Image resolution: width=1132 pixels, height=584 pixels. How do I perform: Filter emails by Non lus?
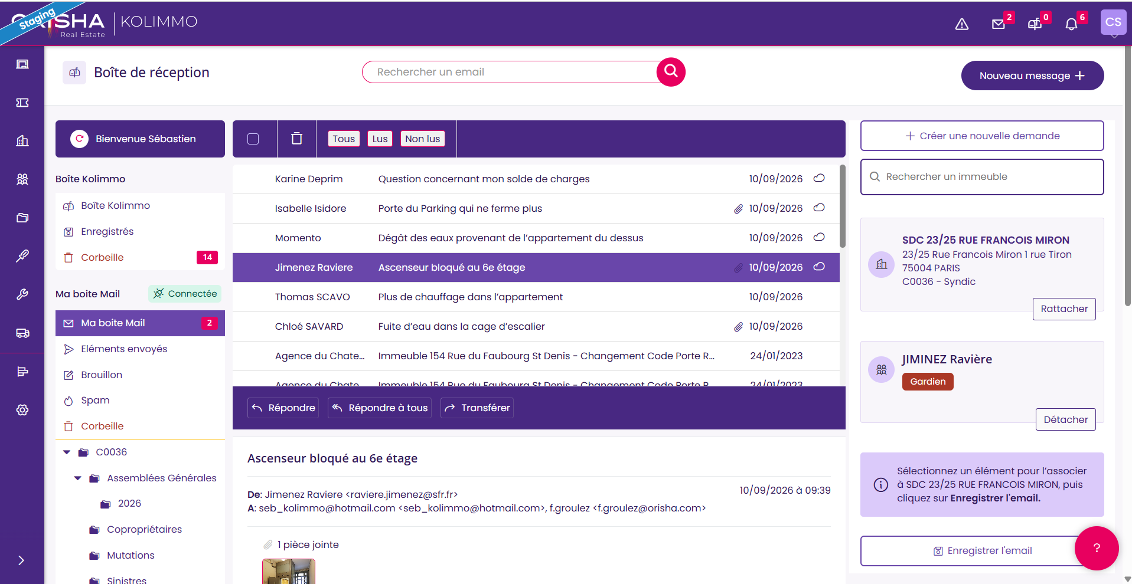pos(422,139)
